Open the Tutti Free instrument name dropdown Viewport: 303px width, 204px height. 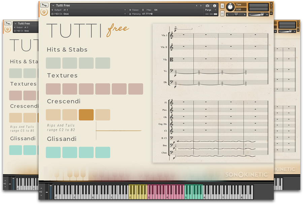pyautogui.click(x=53, y=6)
